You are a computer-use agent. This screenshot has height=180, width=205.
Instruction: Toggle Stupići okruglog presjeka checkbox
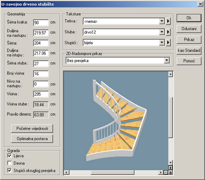point(10,170)
